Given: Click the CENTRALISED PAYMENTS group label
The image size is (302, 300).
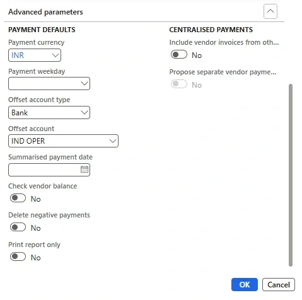Looking at the screenshot, I should pos(211,30).
